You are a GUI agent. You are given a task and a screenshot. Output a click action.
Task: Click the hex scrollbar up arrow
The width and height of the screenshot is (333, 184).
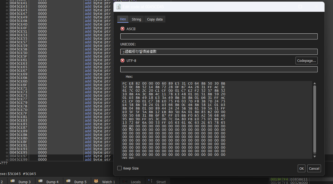314,83
